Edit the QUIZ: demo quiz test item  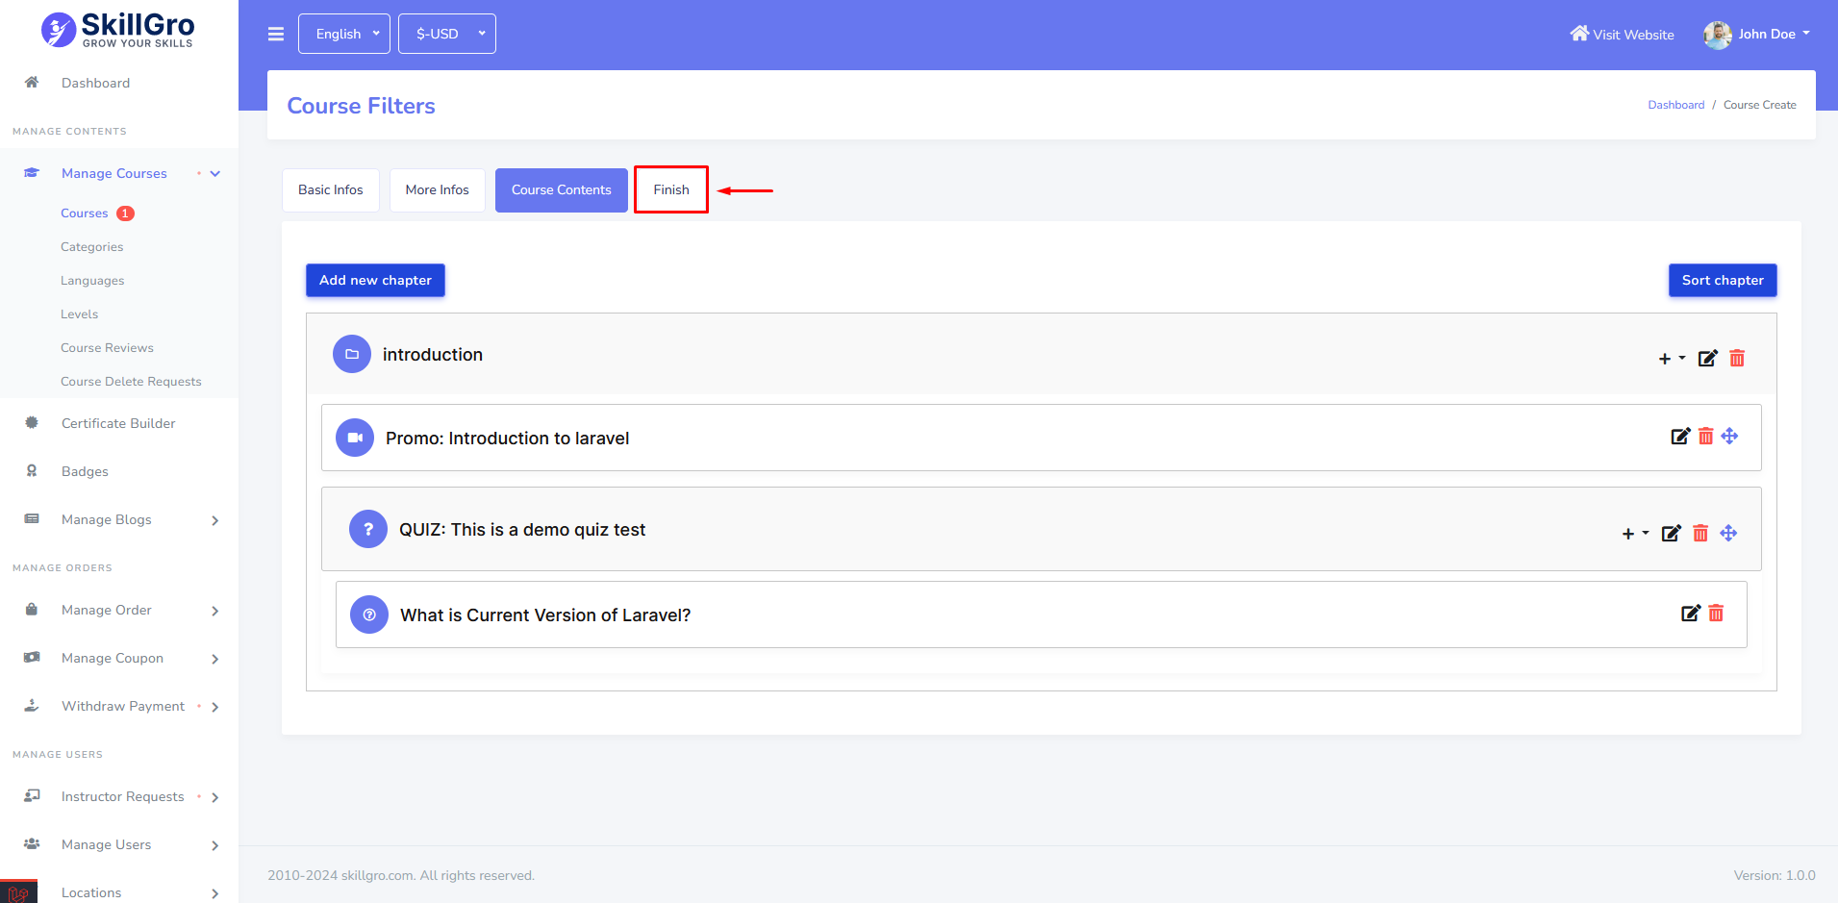point(1672,533)
